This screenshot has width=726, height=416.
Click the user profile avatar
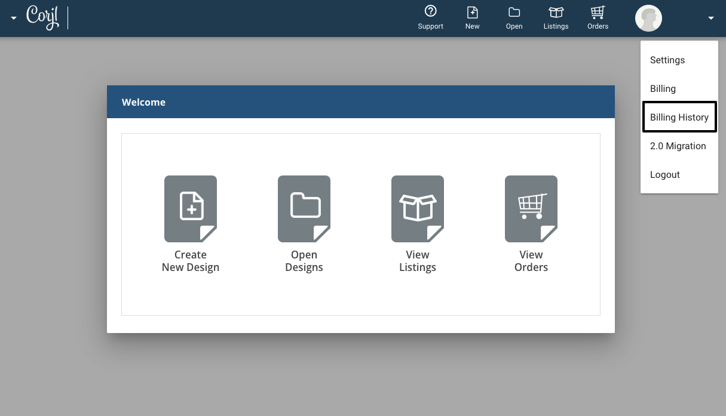(648, 19)
